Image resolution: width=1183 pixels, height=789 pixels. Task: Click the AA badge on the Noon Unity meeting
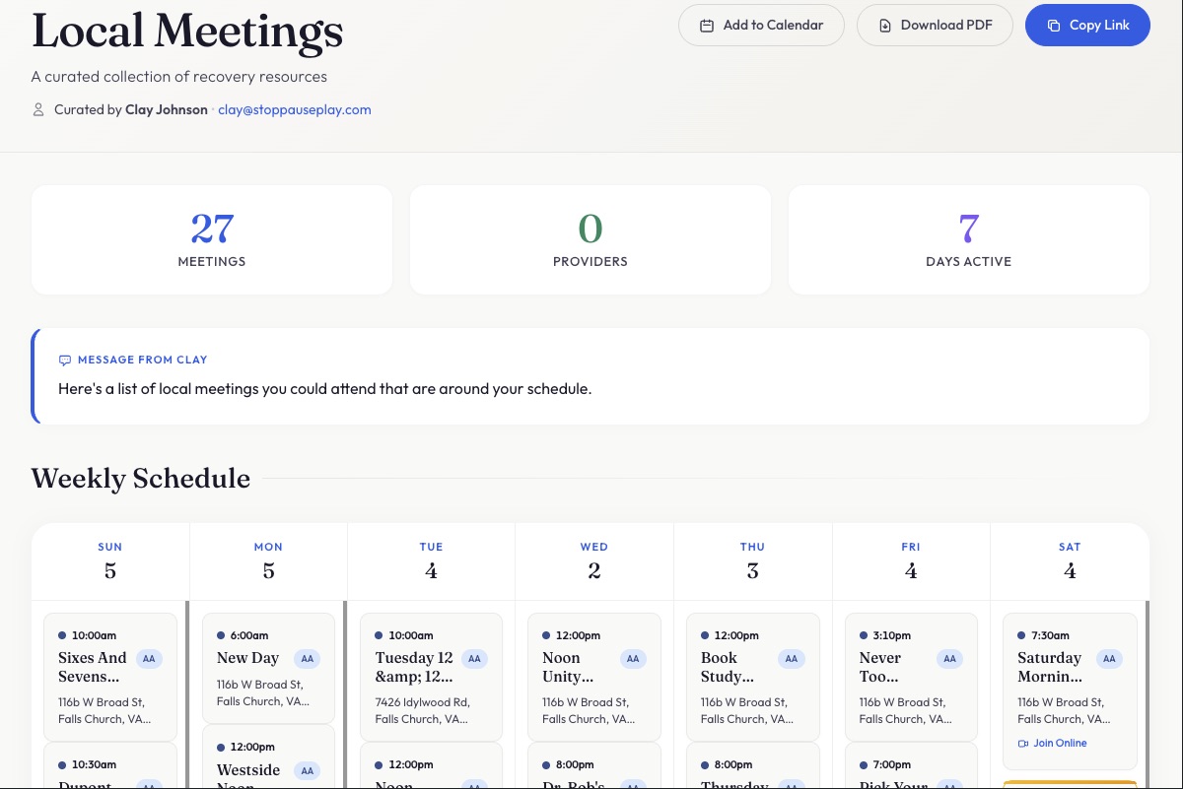[x=633, y=658]
